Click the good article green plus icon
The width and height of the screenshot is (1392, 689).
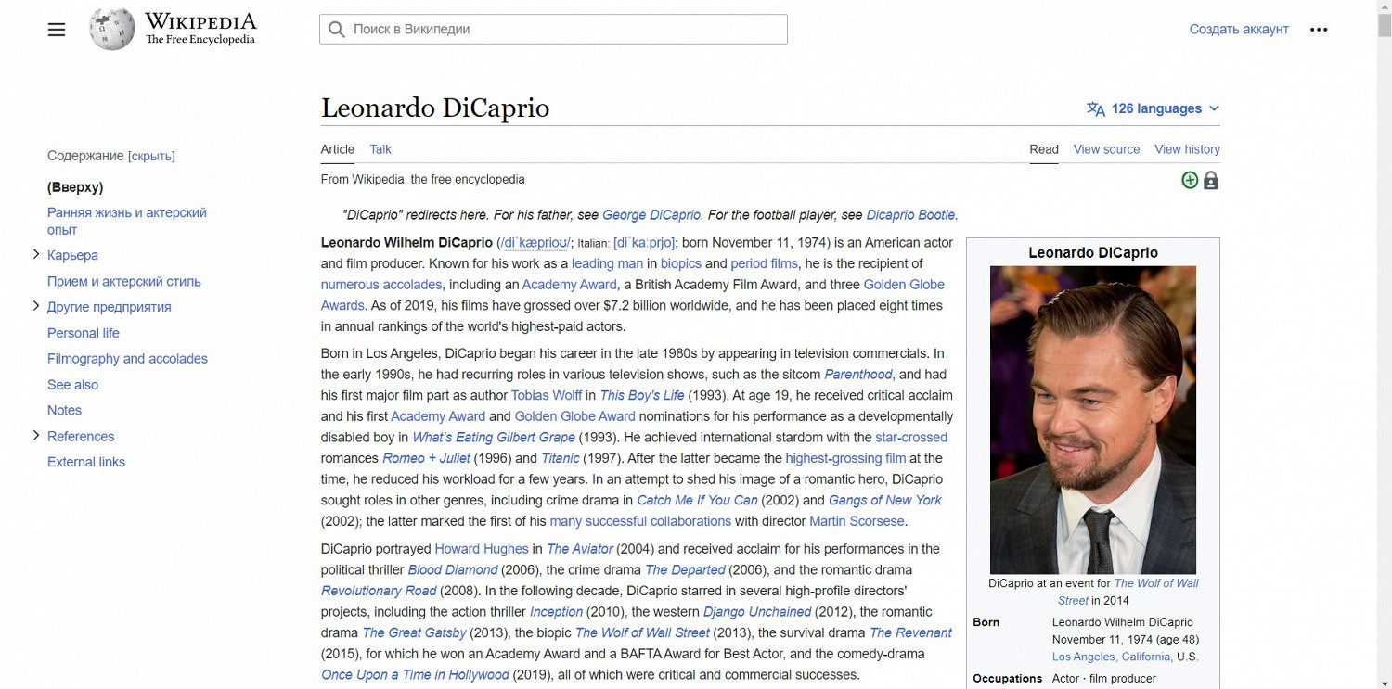click(x=1190, y=180)
